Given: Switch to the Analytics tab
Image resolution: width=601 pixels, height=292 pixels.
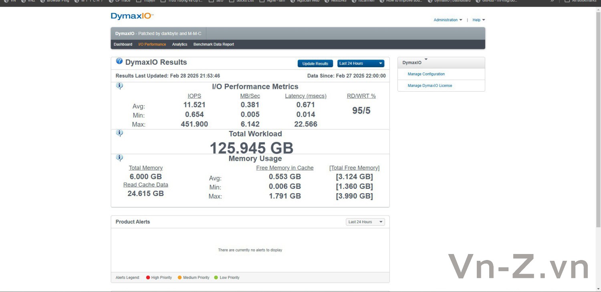Looking at the screenshot, I should tap(180, 44).
